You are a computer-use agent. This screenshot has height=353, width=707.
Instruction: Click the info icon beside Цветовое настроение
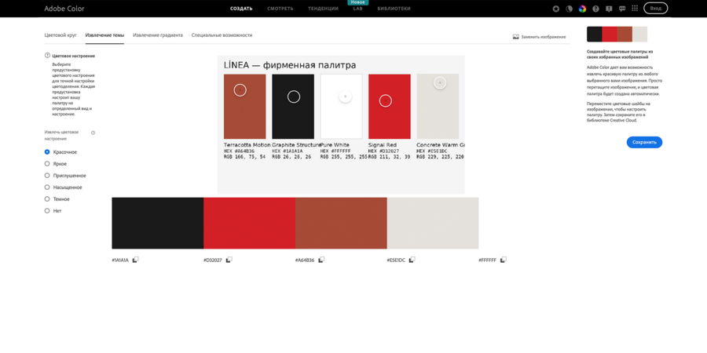pos(47,56)
